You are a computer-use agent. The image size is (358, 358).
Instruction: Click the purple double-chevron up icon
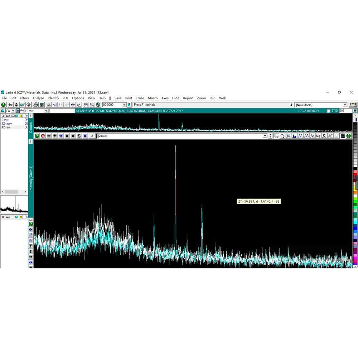(x=31, y=241)
